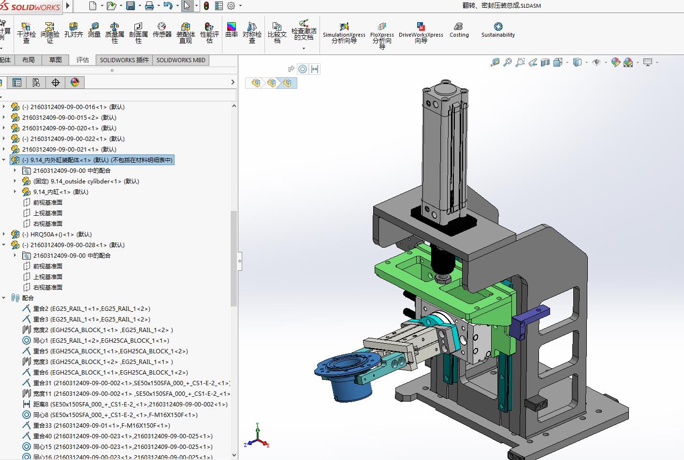Click the feature tree filter input field
684x460 pixels.
pos(118,96)
